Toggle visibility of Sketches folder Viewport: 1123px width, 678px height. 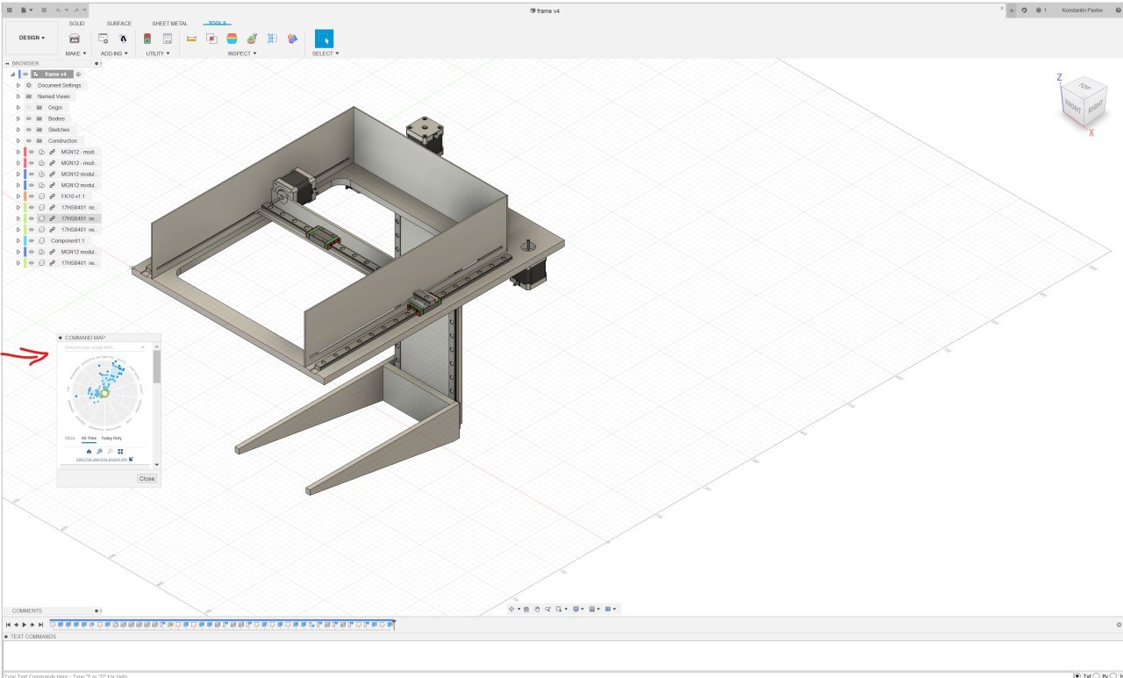click(x=28, y=130)
